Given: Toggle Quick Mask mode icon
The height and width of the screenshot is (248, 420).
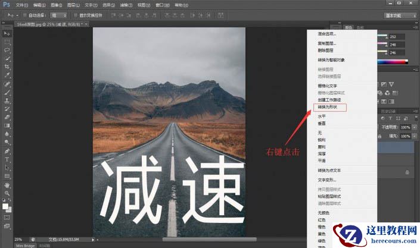Looking at the screenshot, I should click(7, 218).
